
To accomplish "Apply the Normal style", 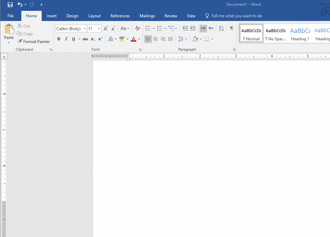I will [251, 33].
